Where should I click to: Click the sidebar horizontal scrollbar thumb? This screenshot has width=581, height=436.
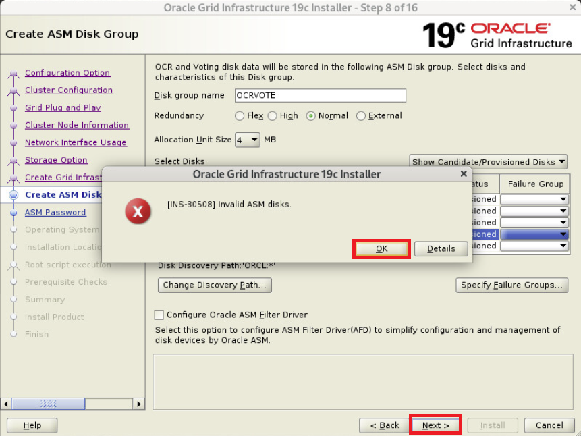pyautogui.click(x=48, y=404)
